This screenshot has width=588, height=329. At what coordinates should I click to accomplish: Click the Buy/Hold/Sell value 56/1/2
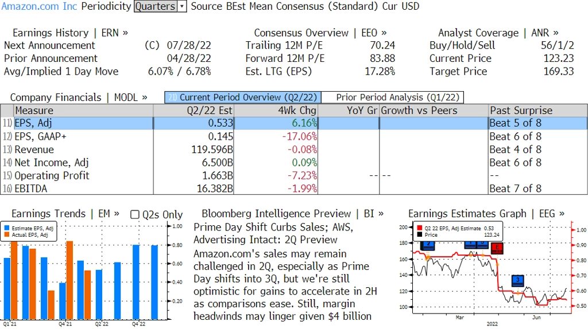point(557,45)
